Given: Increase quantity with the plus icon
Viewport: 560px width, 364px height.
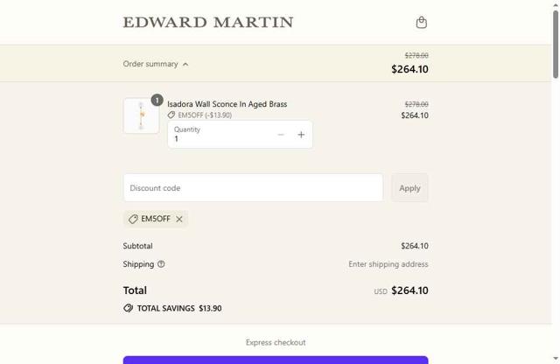Looking at the screenshot, I should pyautogui.click(x=301, y=135).
